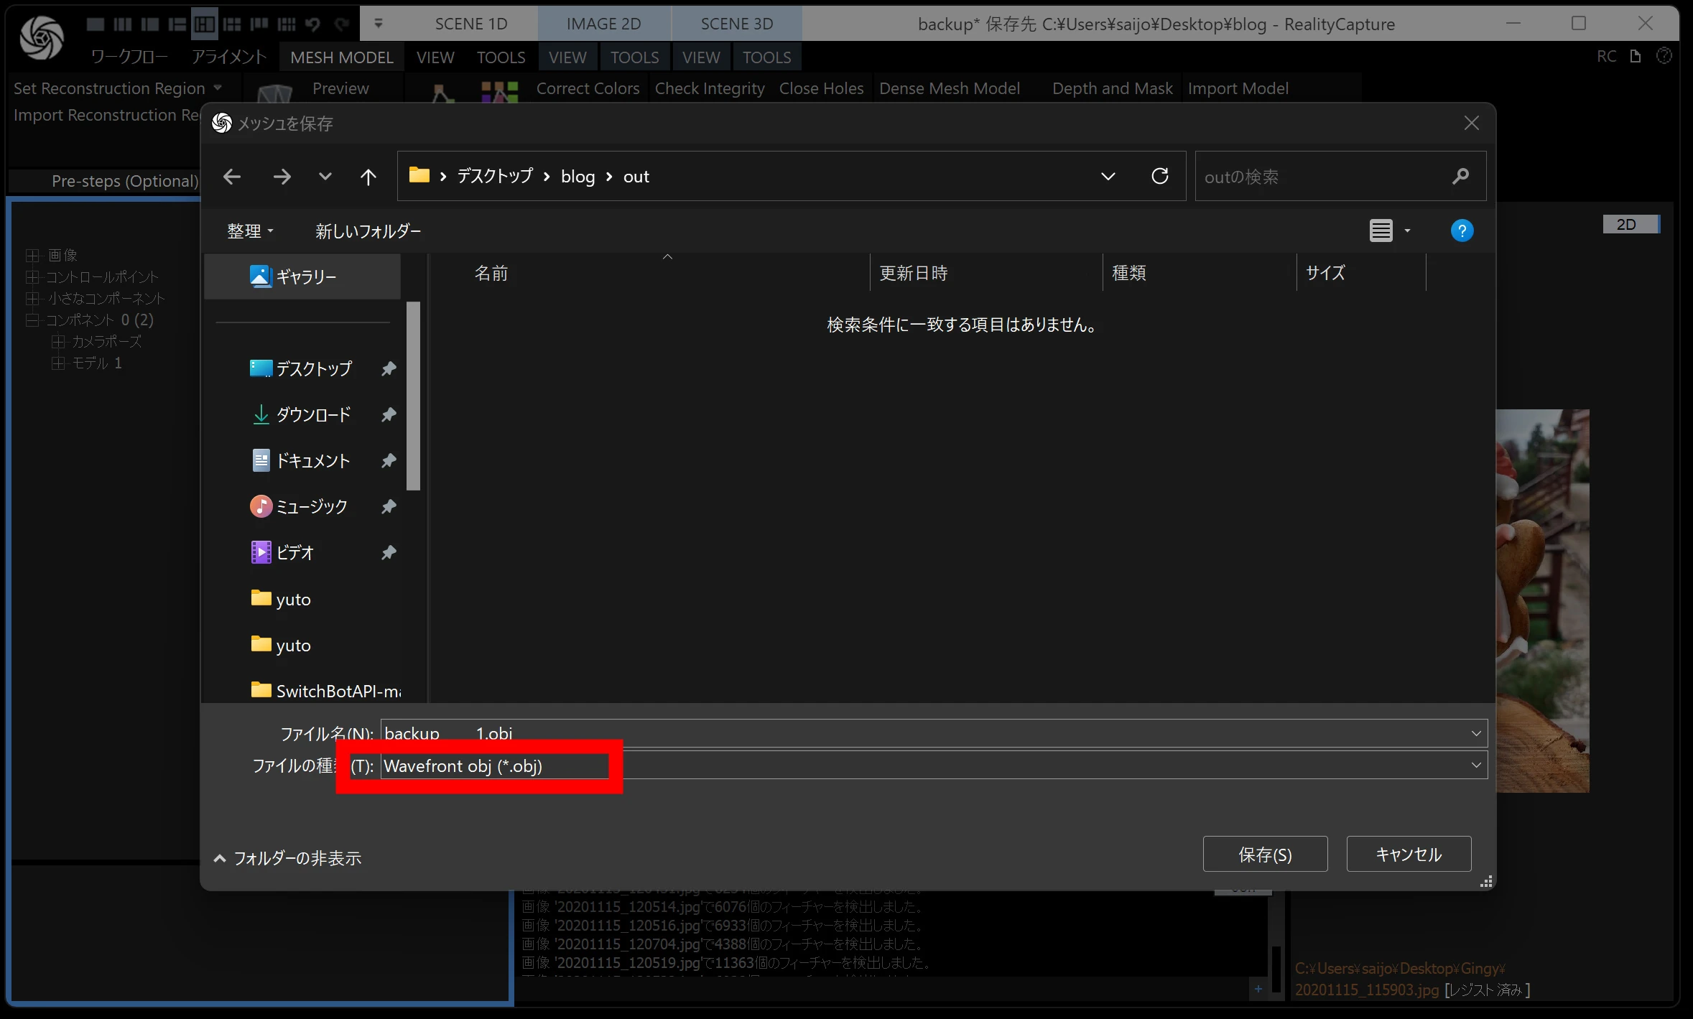
Task: Click the outの検索 search field
Action: click(x=1322, y=177)
